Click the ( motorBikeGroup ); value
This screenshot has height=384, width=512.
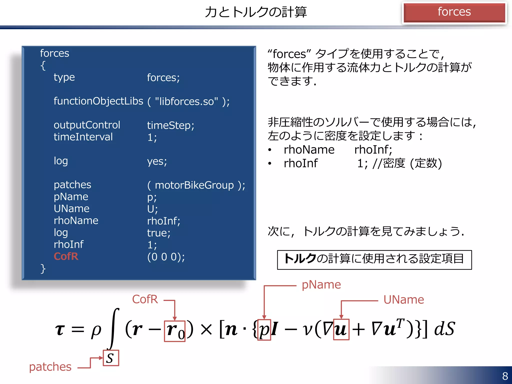pyautogui.click(x=196, y=185)
